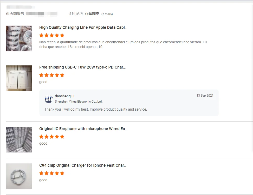Click the 按时发货 rating label
This screenshot has height=195, width=253.
click(x=76, y=14)
